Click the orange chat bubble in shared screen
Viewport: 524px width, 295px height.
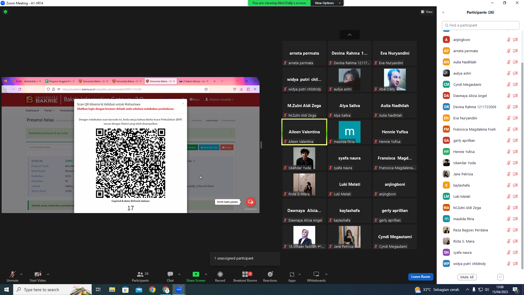click(x=250, y=202)
